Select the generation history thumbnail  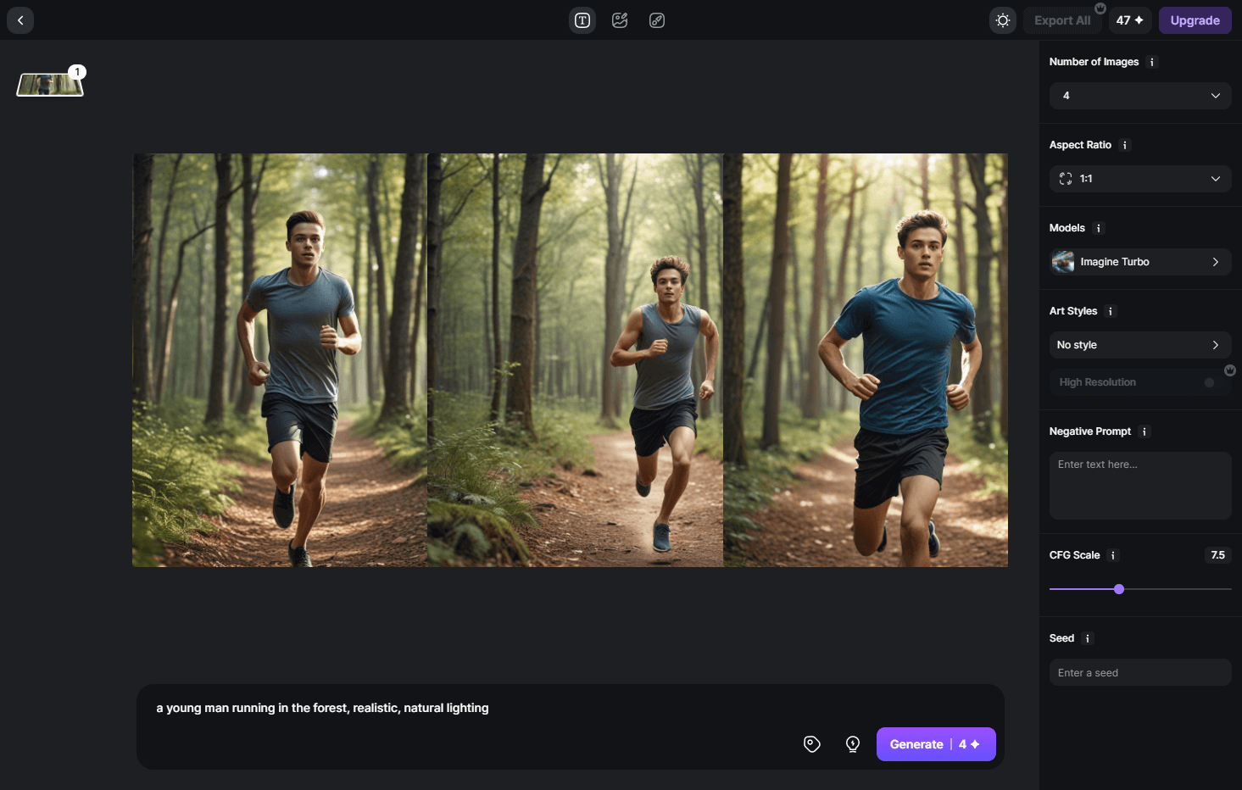pyautogui.click(x=50, y=85)
